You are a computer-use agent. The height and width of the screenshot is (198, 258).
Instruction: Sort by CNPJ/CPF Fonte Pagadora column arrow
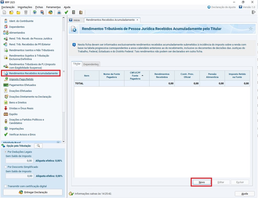tap(143, 76)
